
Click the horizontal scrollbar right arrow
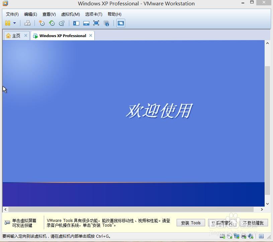tap(262, 209)
